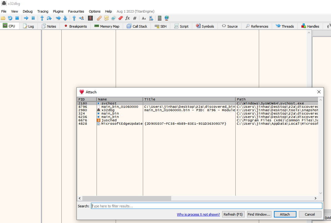Click the Functions fx toolbar icon
The image size is (331, 223).
pyautogui.click(x=127, y=18)
